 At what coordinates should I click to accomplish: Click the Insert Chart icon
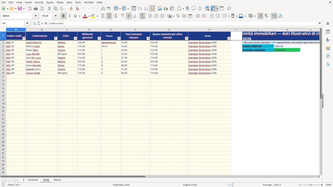166,8
